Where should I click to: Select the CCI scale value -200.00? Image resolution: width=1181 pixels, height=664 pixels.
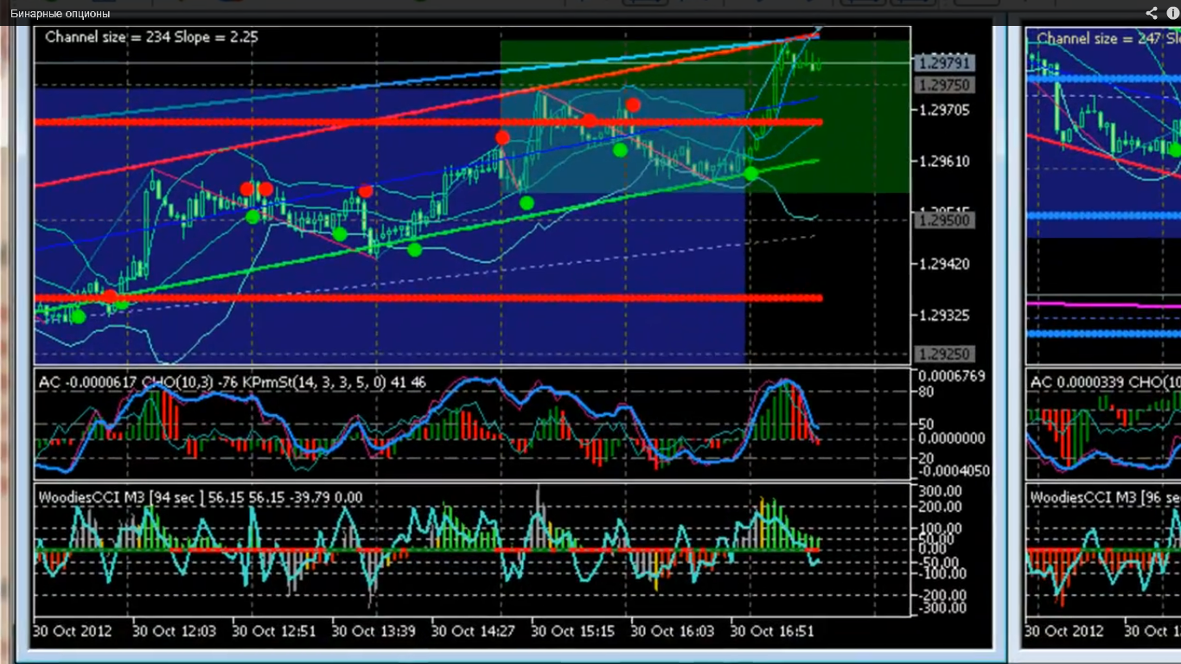pos(941,595)
